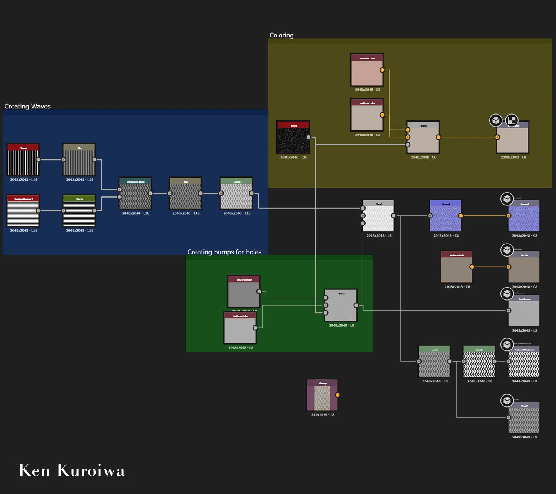Click the 3D preview cube on the Normal output

tap(507, 198)
